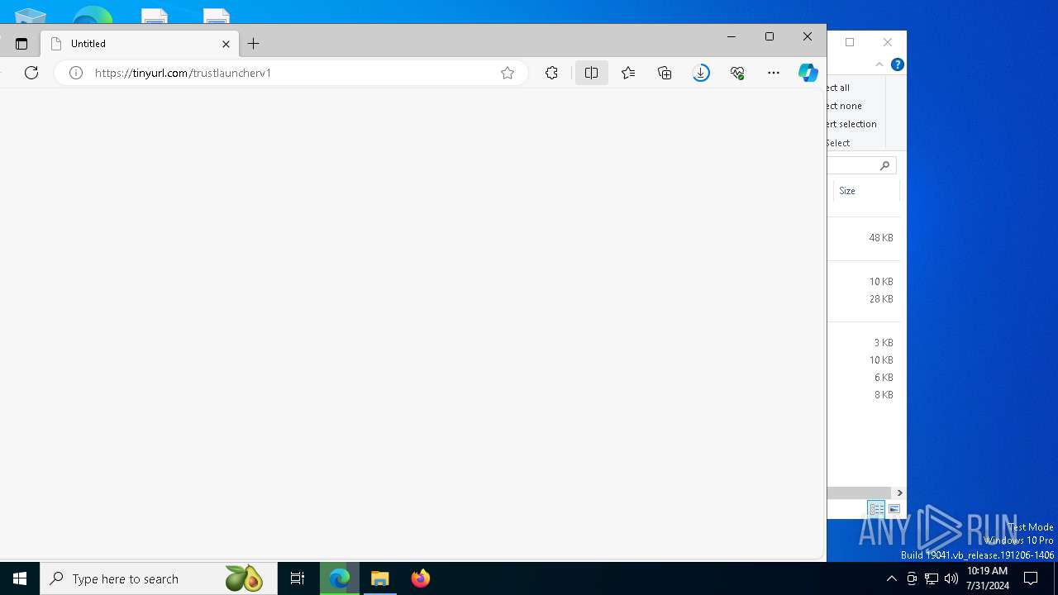Add this page to favorites star
This screenshot has width=1058, height=595.
coord(508,73)
